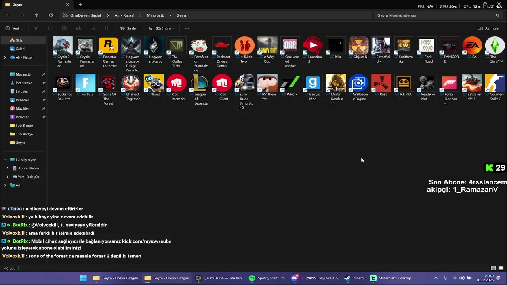Go up one folder level

pyautogui.click(x=36, y=15)
